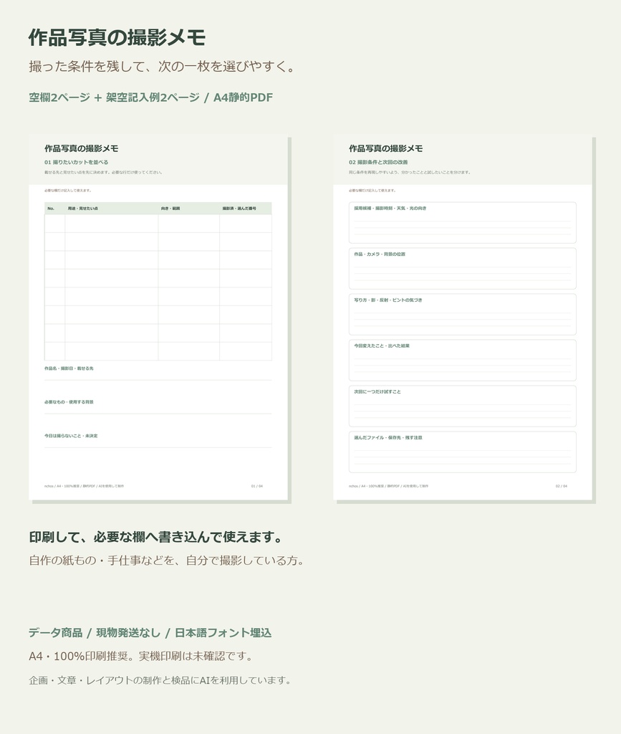This screenshot has width=621, height=734.
Task: Click the subtitle 02 撮影条件と次回の改善
Action: point(378,162)
